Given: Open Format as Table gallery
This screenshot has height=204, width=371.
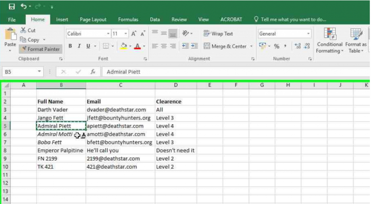Looking at the screenshot, I should (x=356, y=41).
